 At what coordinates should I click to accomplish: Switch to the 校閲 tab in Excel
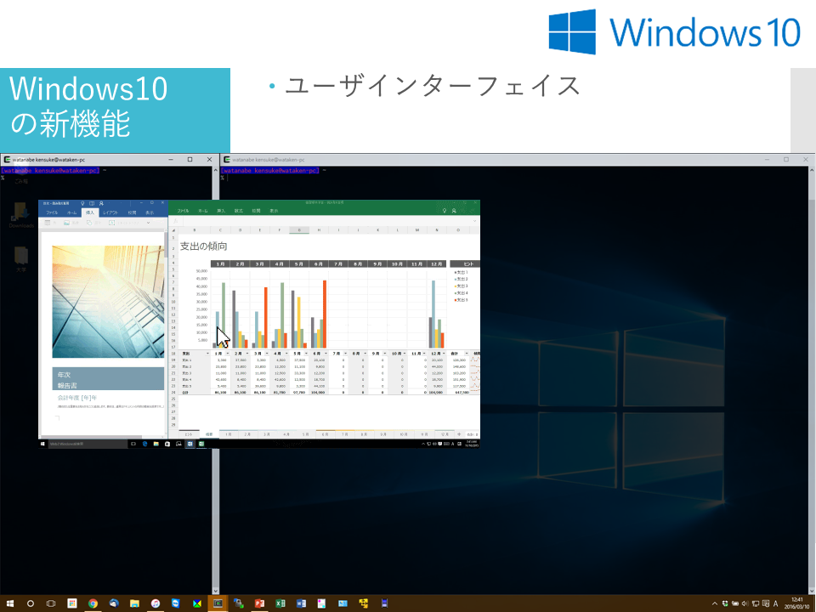256,211
